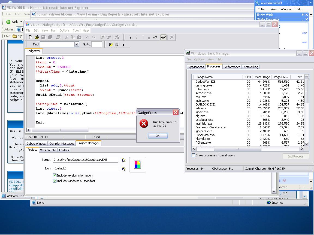Click the code editor horizontal scrollbar left arrow
The image size is (314, 235).
click(x=29, y=130)
